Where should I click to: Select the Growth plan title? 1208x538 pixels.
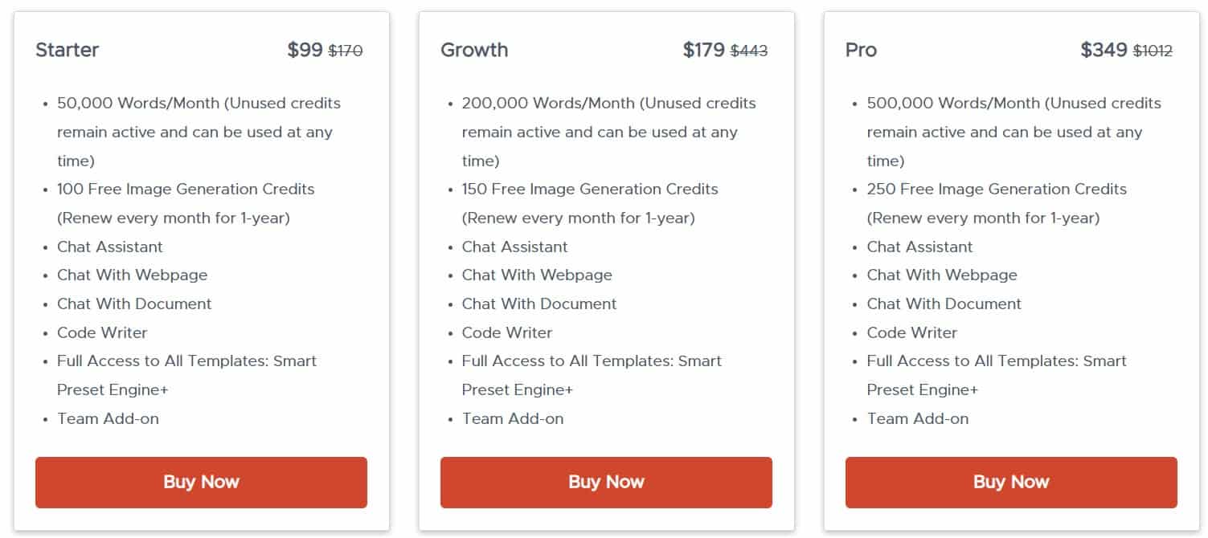[474, 50]
